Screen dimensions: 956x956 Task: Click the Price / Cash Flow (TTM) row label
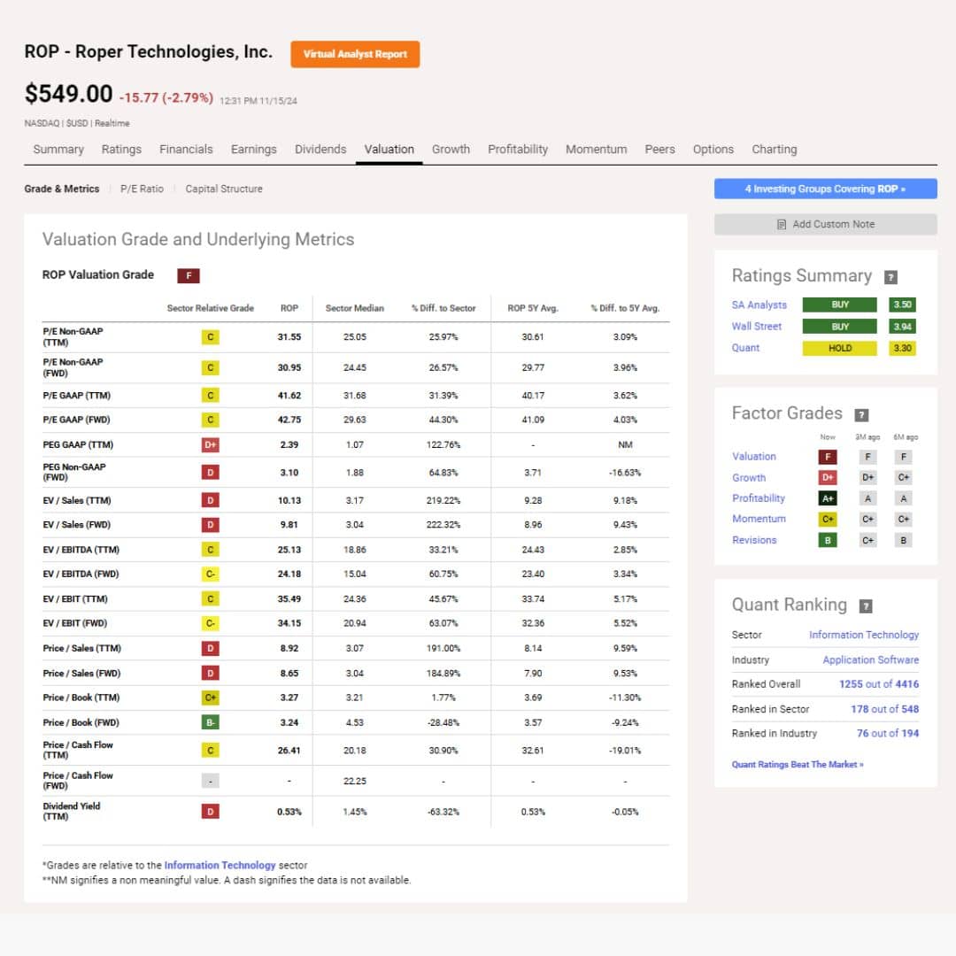[x=77, y=750]
